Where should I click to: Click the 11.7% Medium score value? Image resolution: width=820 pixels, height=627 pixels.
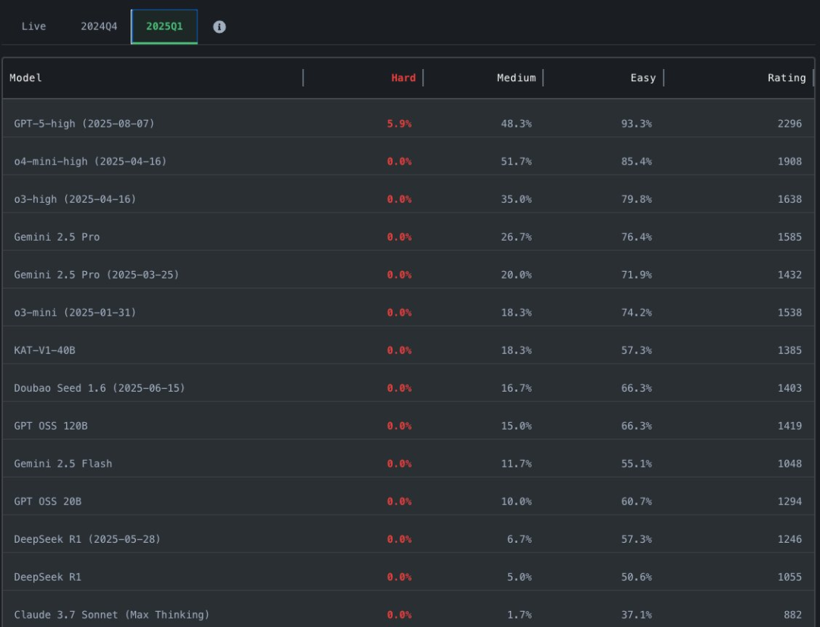point(516,463)
